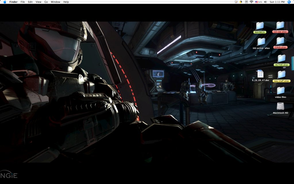Click the yellow and black circle status icon
Screen dimensions: 294x184
tap(241, 2)
